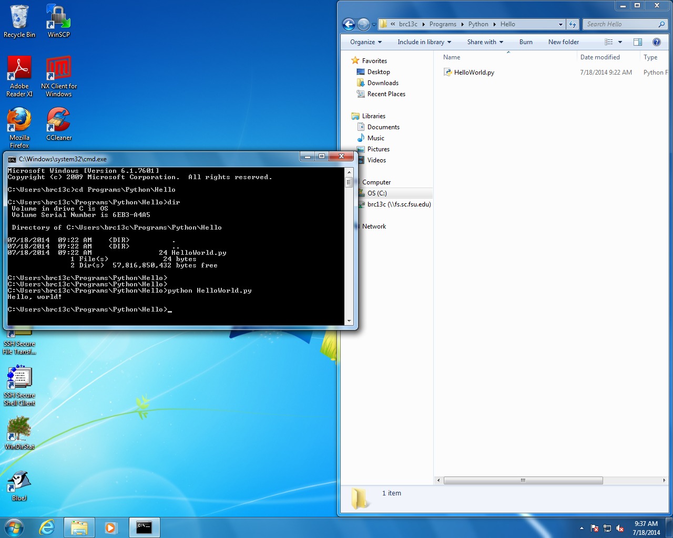
Task: Click the network tray icon
Action: pyautogui.click(x=607, y=528)
